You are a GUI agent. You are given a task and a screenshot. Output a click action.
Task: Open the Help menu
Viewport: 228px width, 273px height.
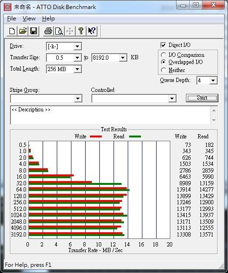click(48, 18)
